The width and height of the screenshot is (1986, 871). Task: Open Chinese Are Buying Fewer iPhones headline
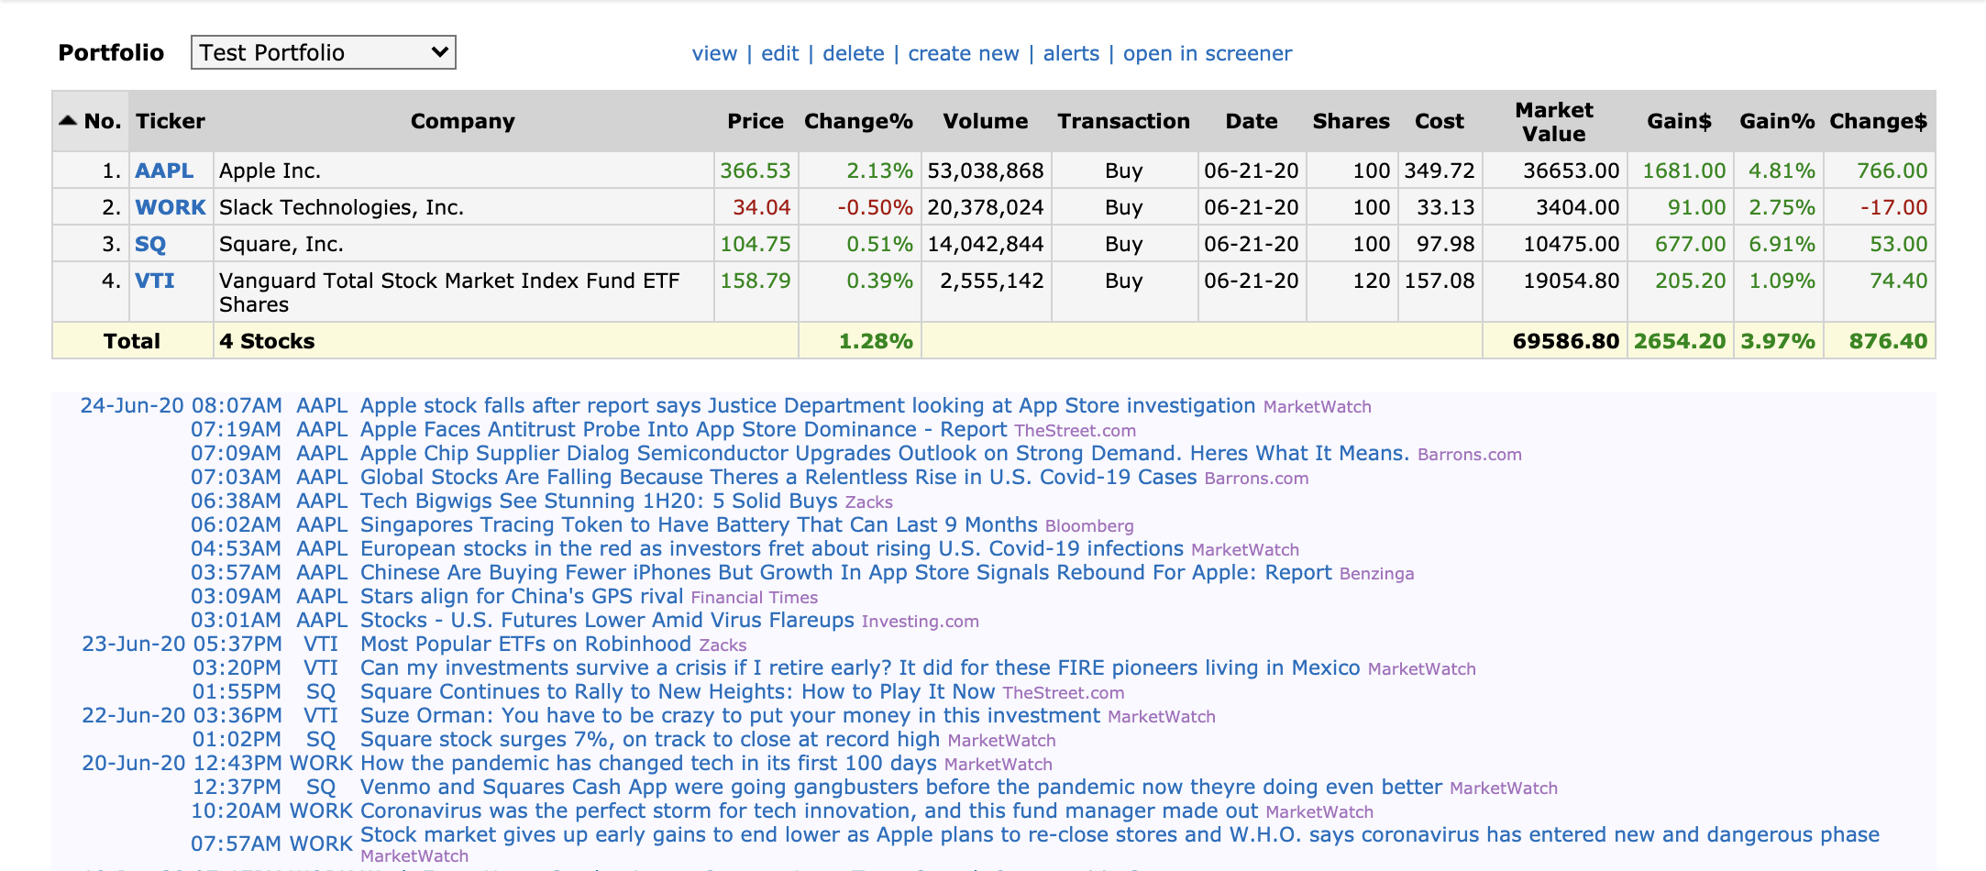pyautogui.click(x=845, y=572)
